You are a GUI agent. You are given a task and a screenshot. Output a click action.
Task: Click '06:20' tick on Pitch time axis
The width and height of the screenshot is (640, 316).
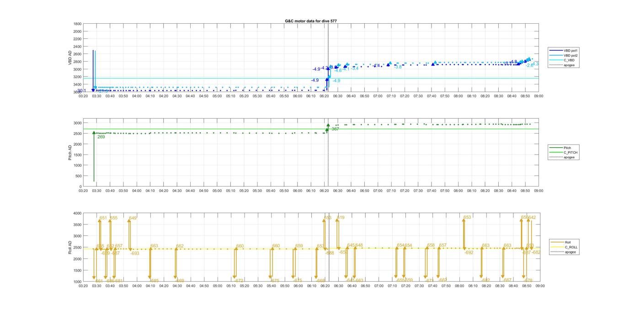[324, 191]
